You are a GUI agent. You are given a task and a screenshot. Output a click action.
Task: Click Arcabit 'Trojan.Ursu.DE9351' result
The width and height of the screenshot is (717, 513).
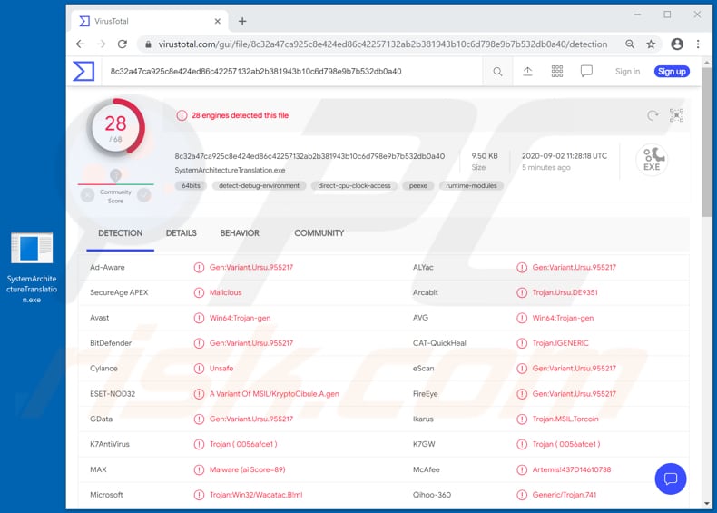(x=565, y=292)
